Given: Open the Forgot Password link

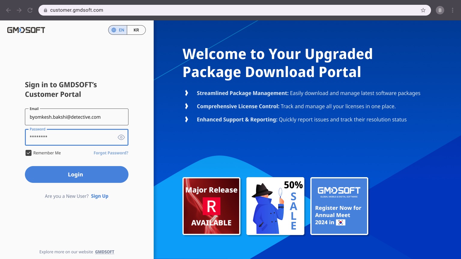Looking at the screenshot, I should coord(111,153).
